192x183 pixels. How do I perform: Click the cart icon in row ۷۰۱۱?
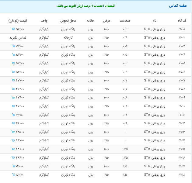click(x=13, y=115)
